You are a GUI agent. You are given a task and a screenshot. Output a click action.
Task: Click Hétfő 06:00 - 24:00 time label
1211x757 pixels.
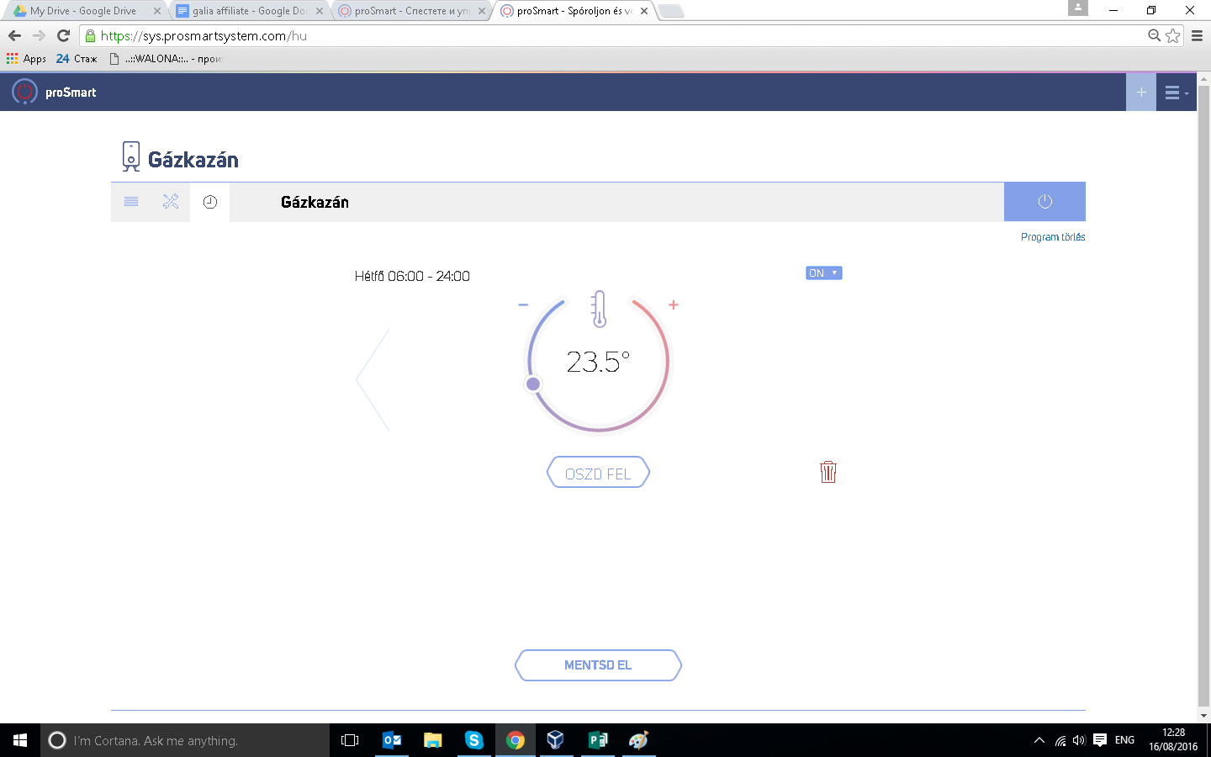coord(412,276)
